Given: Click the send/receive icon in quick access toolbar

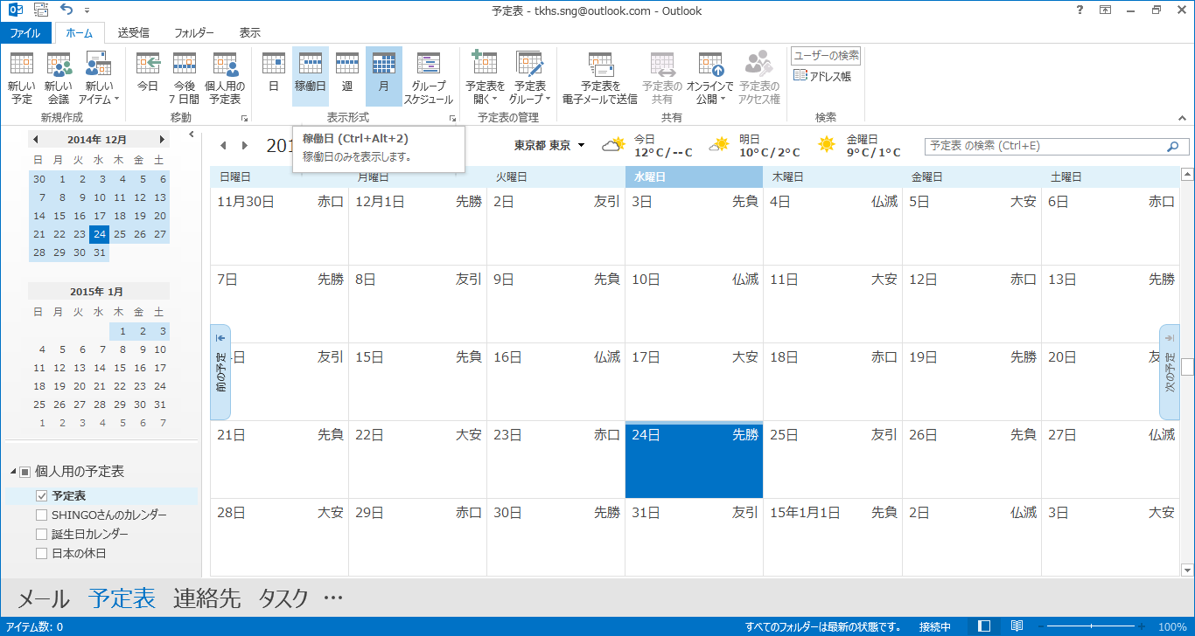Looking at the screenshot, I should [x=40, y=10].
